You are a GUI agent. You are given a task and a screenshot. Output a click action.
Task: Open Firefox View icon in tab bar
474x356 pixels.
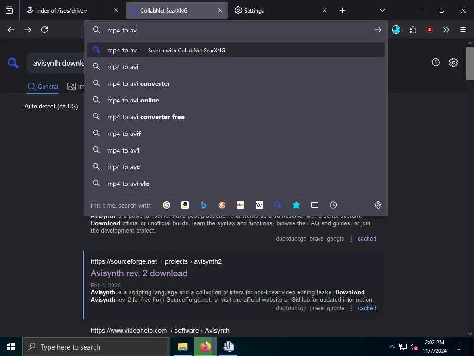[9, 10]
